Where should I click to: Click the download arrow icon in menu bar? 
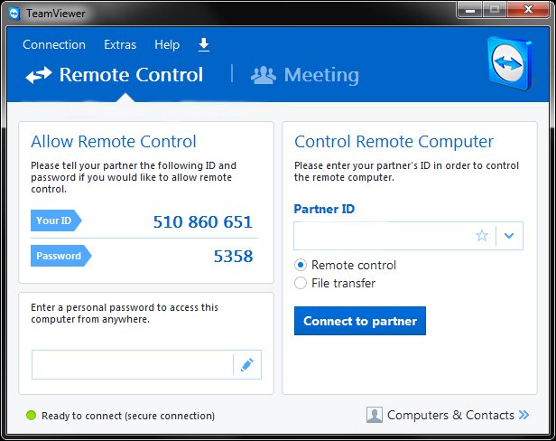coord(204,45)
